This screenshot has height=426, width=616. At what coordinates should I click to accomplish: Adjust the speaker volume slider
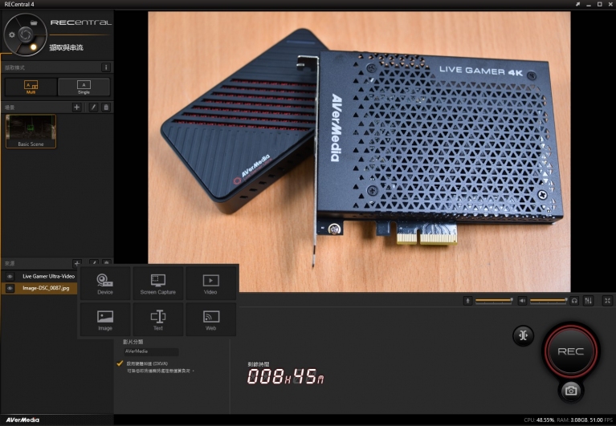pyautogui.click(x=549, y=301)
